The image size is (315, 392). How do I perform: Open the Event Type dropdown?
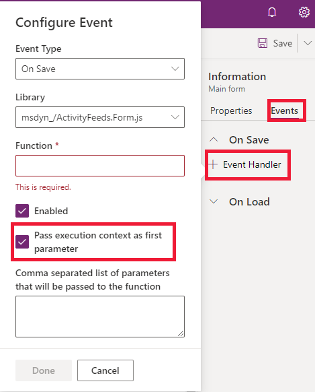[100, 69]
